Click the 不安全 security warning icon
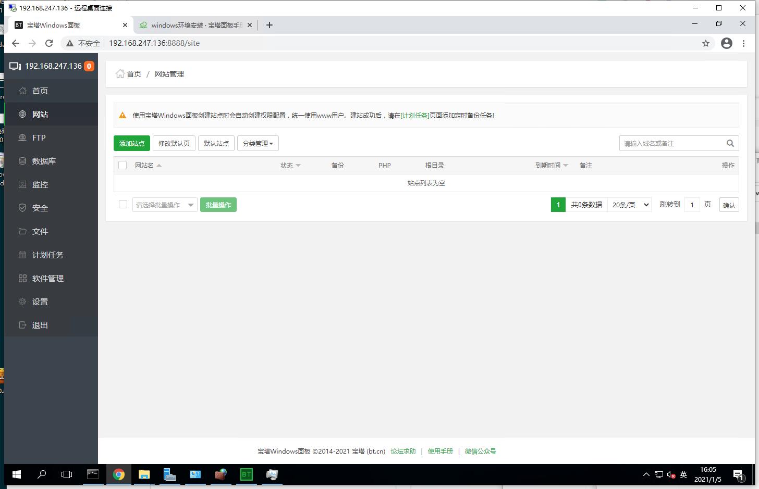This screenshot has height=489, width=759. [x=69, y=43]
